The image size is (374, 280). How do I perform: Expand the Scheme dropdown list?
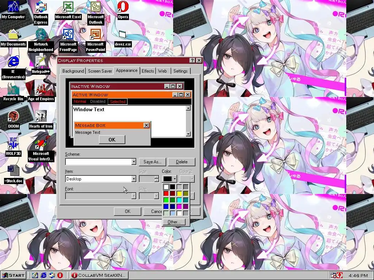point(134,162)
